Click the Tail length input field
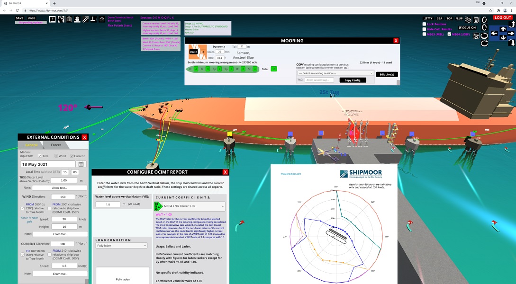 click(x=242, y=46)
